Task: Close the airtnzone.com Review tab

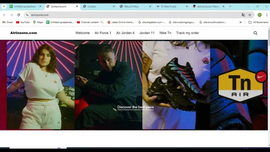Action: click(223, 6)
